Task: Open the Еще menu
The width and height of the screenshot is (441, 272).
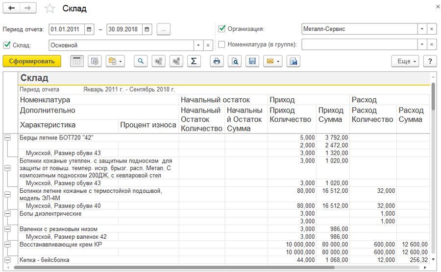Action: [x=405, y=61]
